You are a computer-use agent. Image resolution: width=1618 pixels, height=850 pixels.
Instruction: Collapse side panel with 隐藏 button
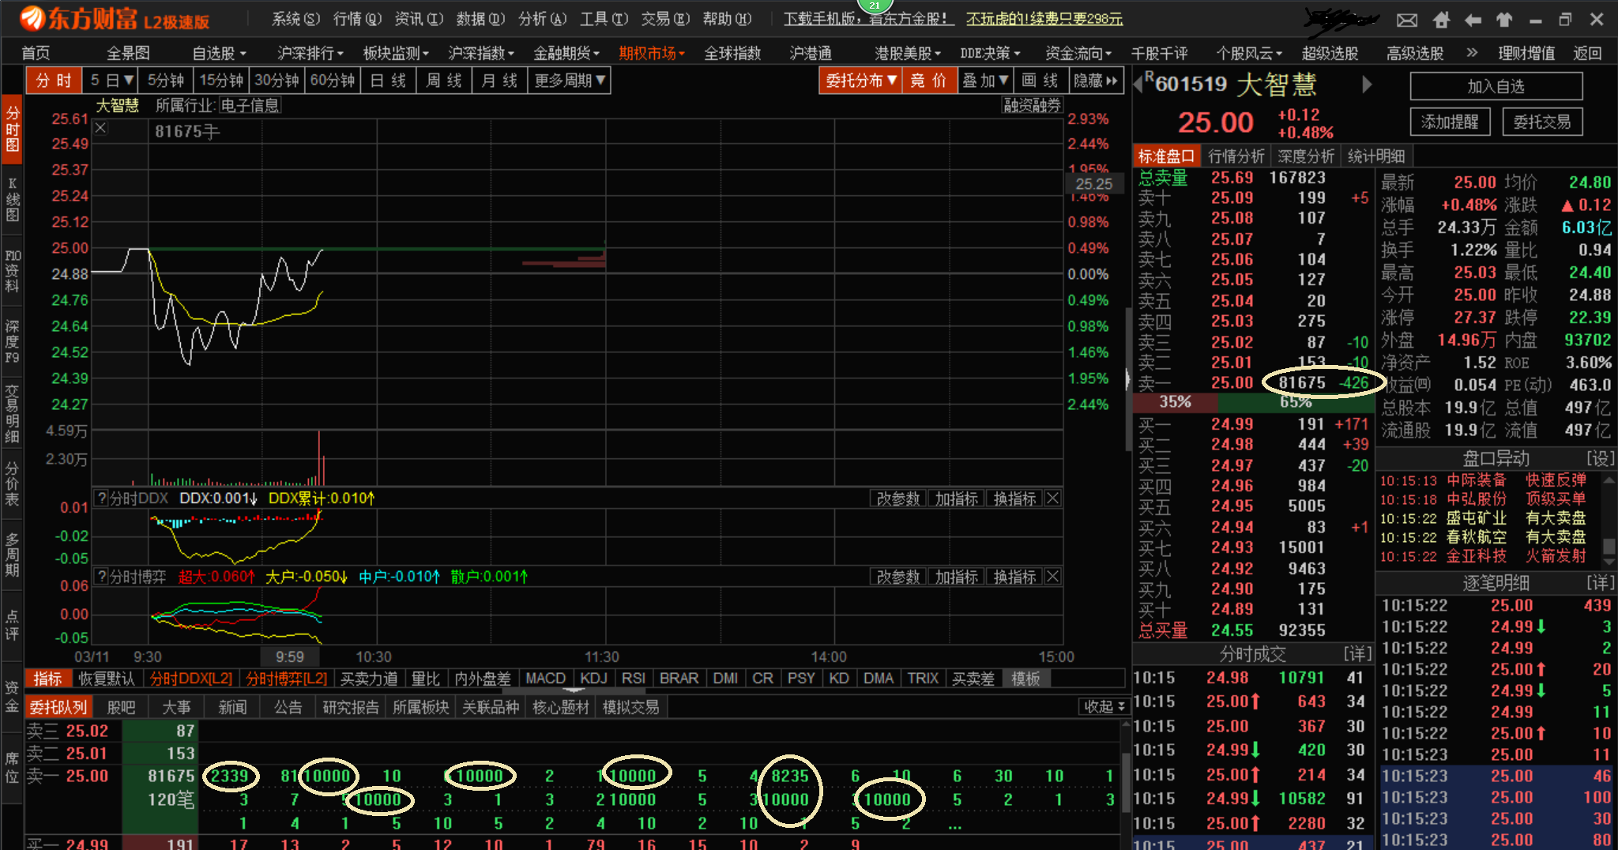coord(1096,81)
